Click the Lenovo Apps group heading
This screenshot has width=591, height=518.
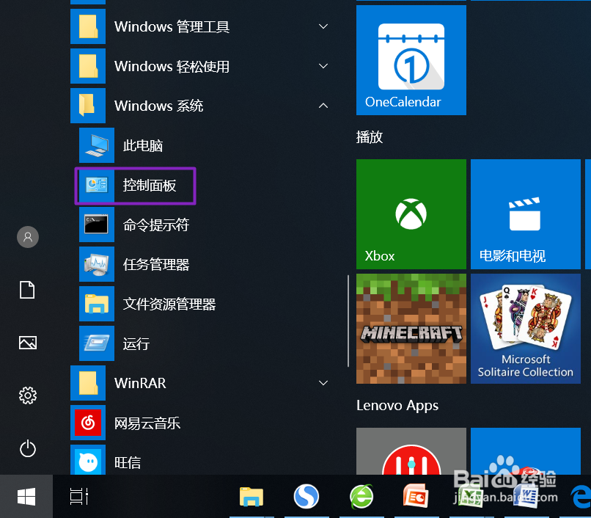pyautogui.click(x=397, y=406)
